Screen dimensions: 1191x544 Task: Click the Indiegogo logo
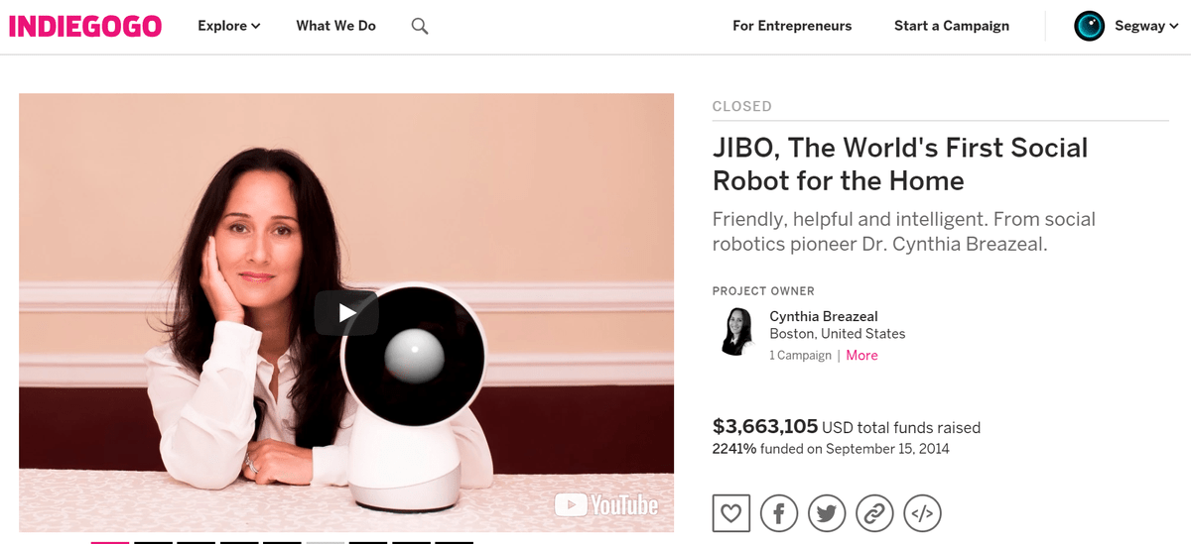point(85,27)
